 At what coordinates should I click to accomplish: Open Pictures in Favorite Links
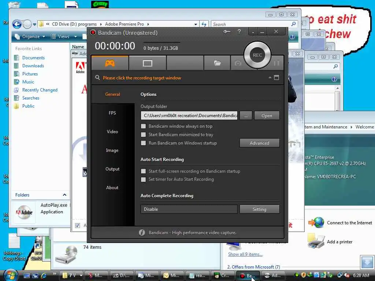click(x=30, y=74)
